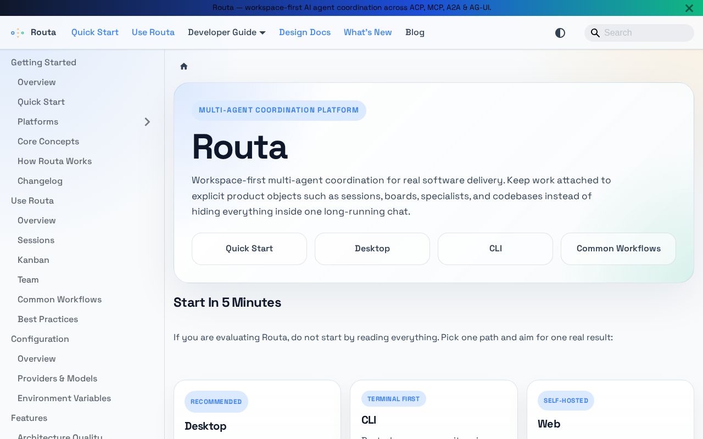The image size is (703, 439).
Task: Open Design Docs nav link
Action: pos(305,32)
